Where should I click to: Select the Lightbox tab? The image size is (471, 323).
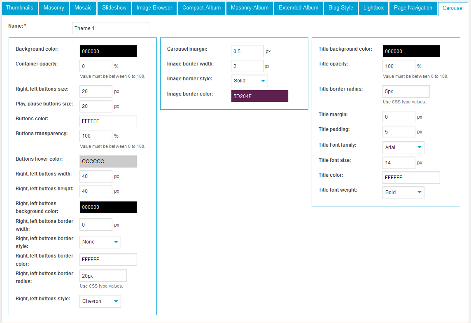pos(373,8)
